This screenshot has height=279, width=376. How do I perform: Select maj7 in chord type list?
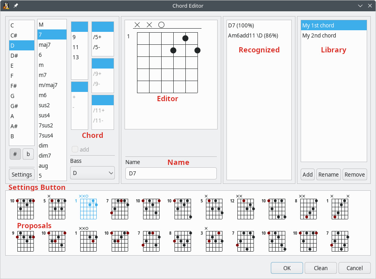tap(45, 45)
